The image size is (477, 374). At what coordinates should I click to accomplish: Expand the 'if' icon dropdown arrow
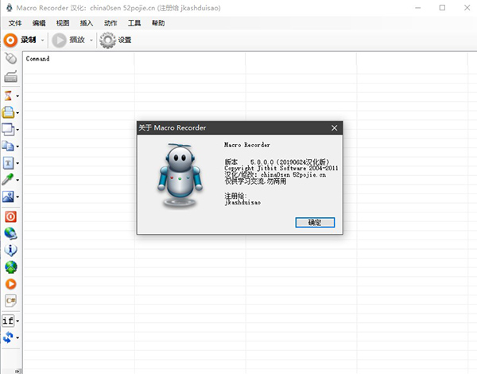click(17, 321)
